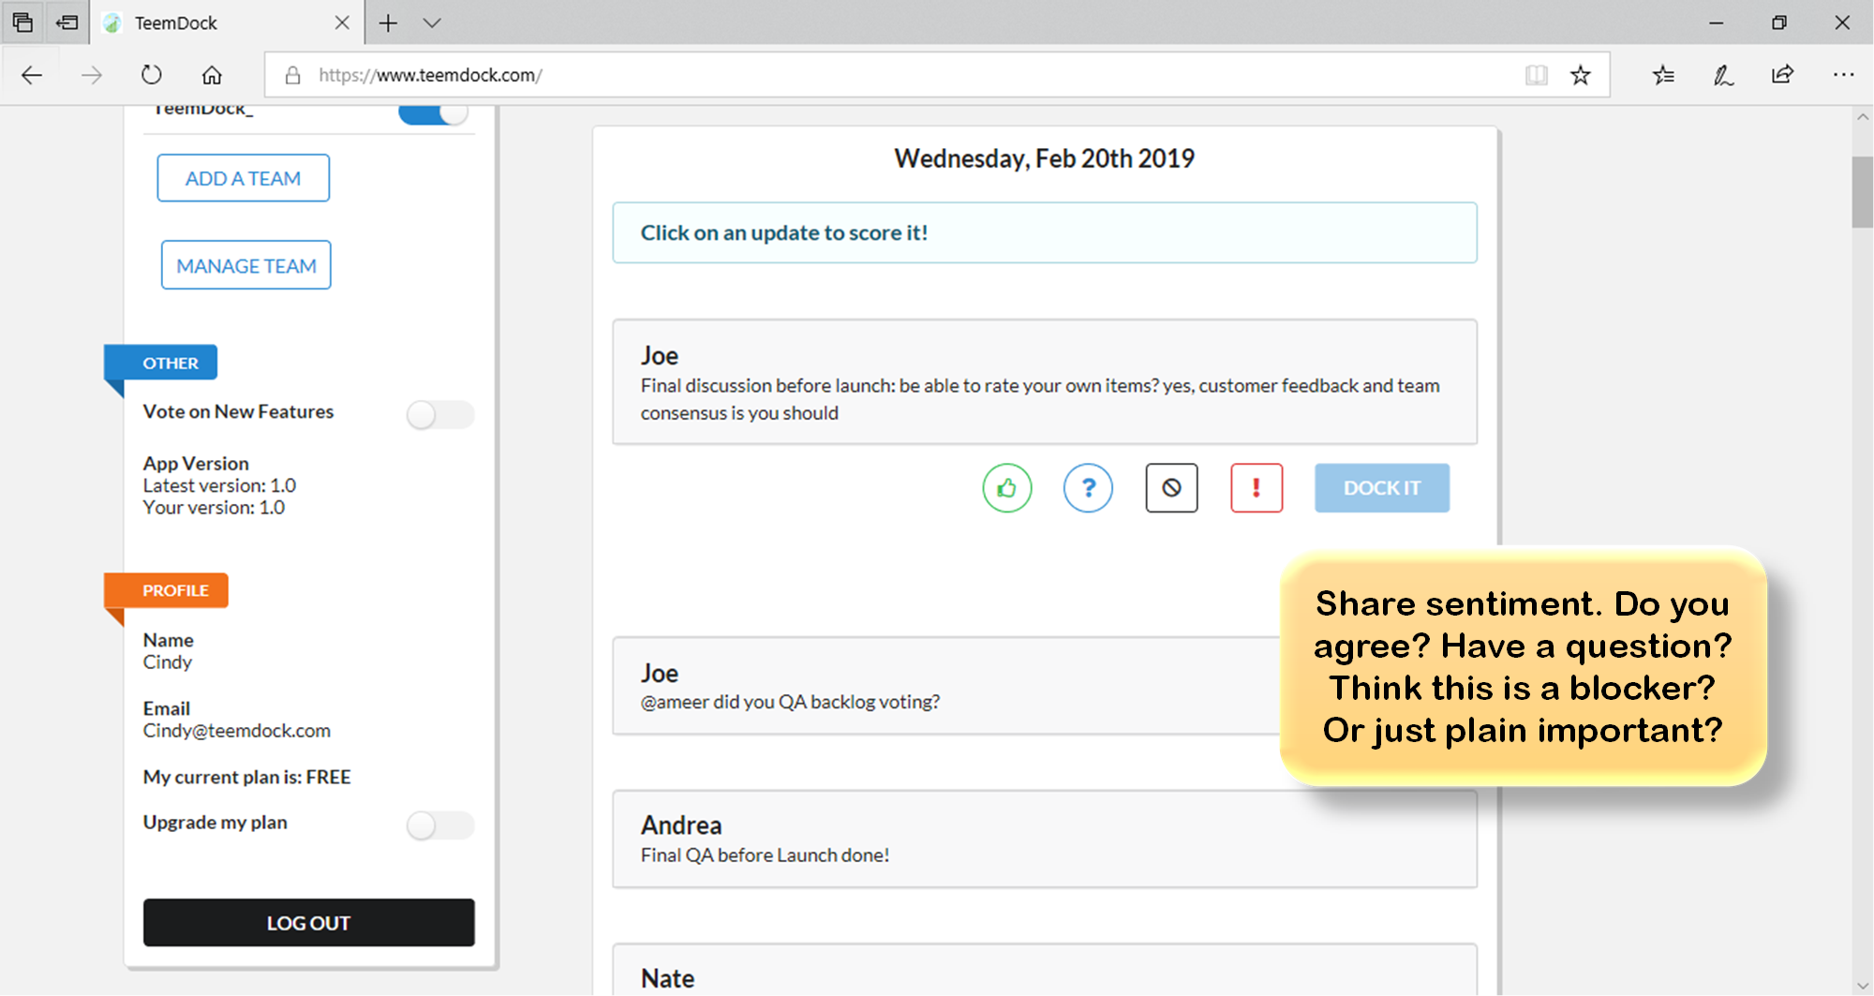Viewport: 1874px width, 996px height.
Task: Toggle Vote on New Features switch
Action: click(439, 414)
